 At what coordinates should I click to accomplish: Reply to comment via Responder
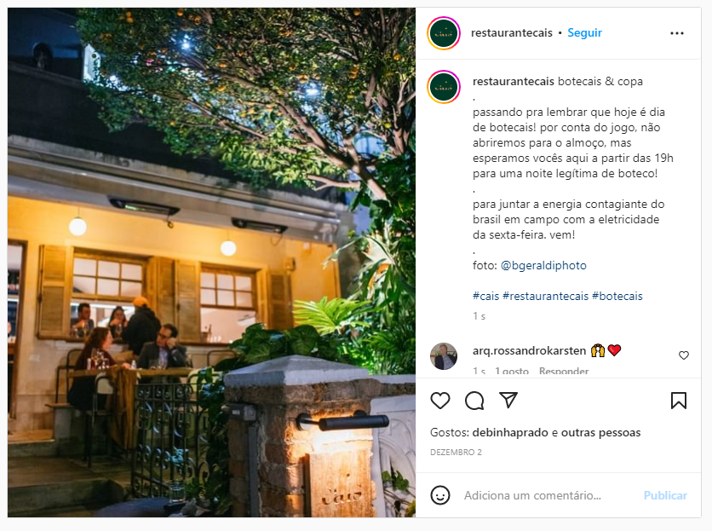564,371
